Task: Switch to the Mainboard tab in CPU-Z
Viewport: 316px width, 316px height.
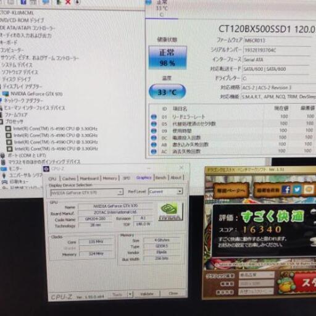Action: point(89,178)
